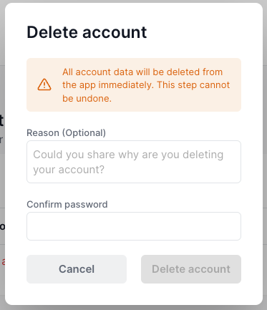Click the "Delete account" dialog heading
Image resolution: width=267 pixels, height=310 pixels.
[x=87, y=32]
